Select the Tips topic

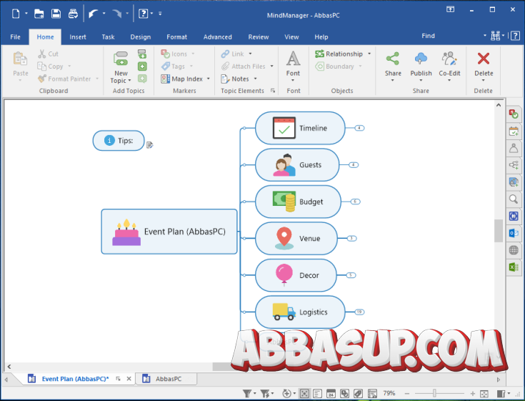pyautogui.click(x=119, y=140)
